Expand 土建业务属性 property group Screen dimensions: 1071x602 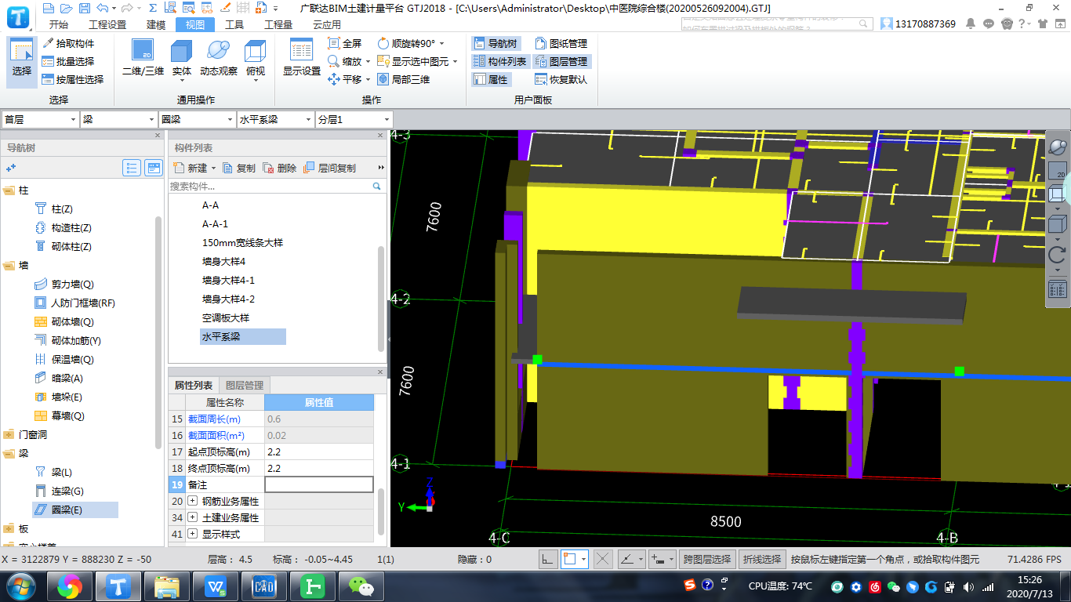[x=192, y=517]
